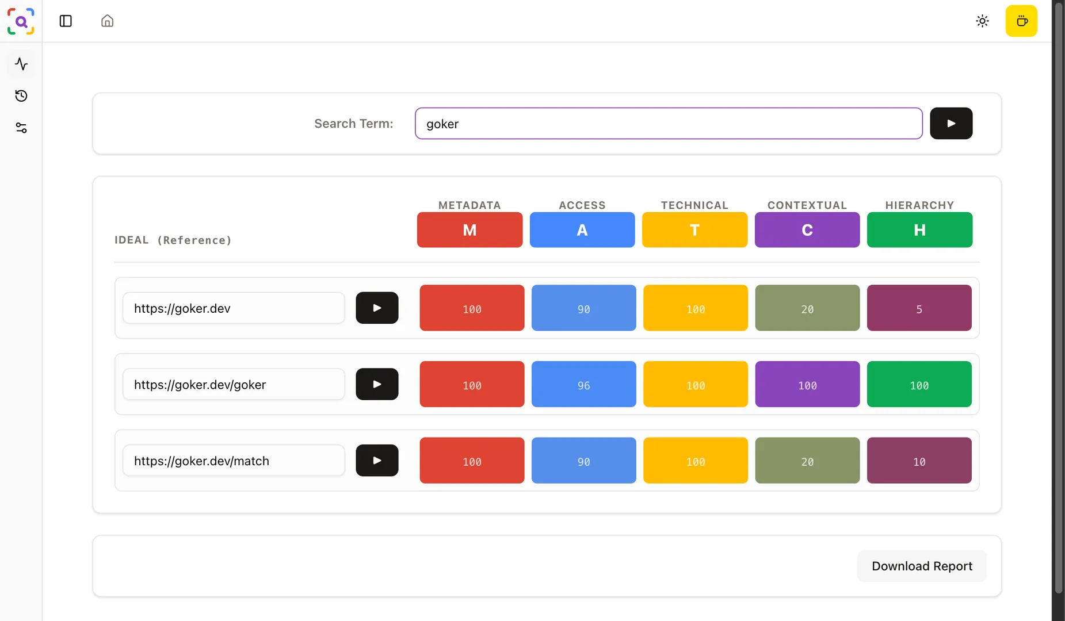Viewport: 1065px width, 621px height.
Task: Run analysis for https://goker.dev/goker
Action: 377,384
